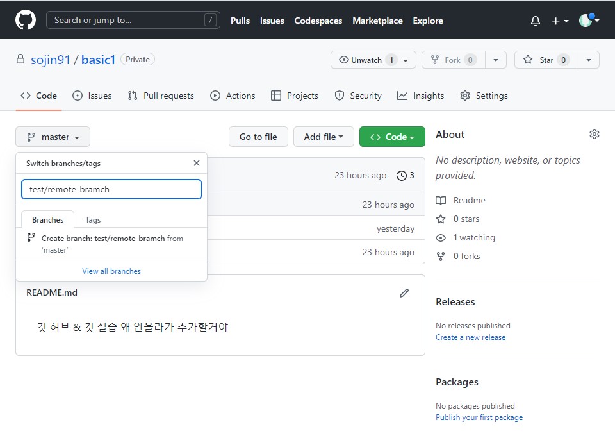Click the About section gear icon
This screenshot has height=438, width=615.
pyautogui.click(x=594, y=134)
